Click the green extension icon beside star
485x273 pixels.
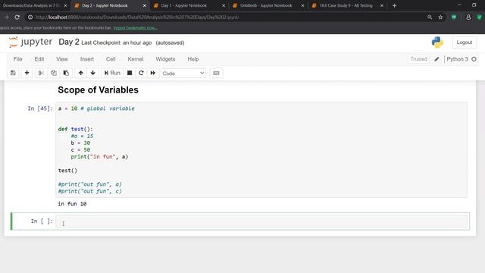click(x=454, y=17)
